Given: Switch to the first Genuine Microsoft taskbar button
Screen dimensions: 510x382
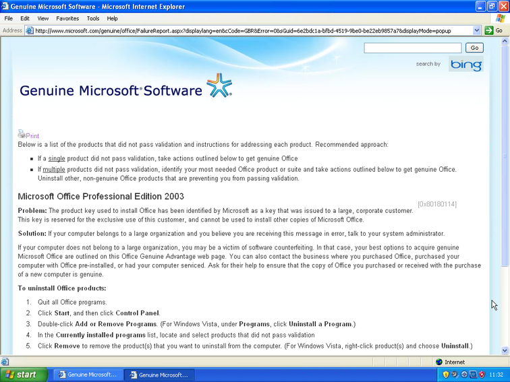Looking at the screenshot, I should 88,375.
